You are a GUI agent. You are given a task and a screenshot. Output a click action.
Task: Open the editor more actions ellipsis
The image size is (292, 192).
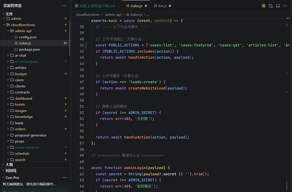tap(285, 6)
